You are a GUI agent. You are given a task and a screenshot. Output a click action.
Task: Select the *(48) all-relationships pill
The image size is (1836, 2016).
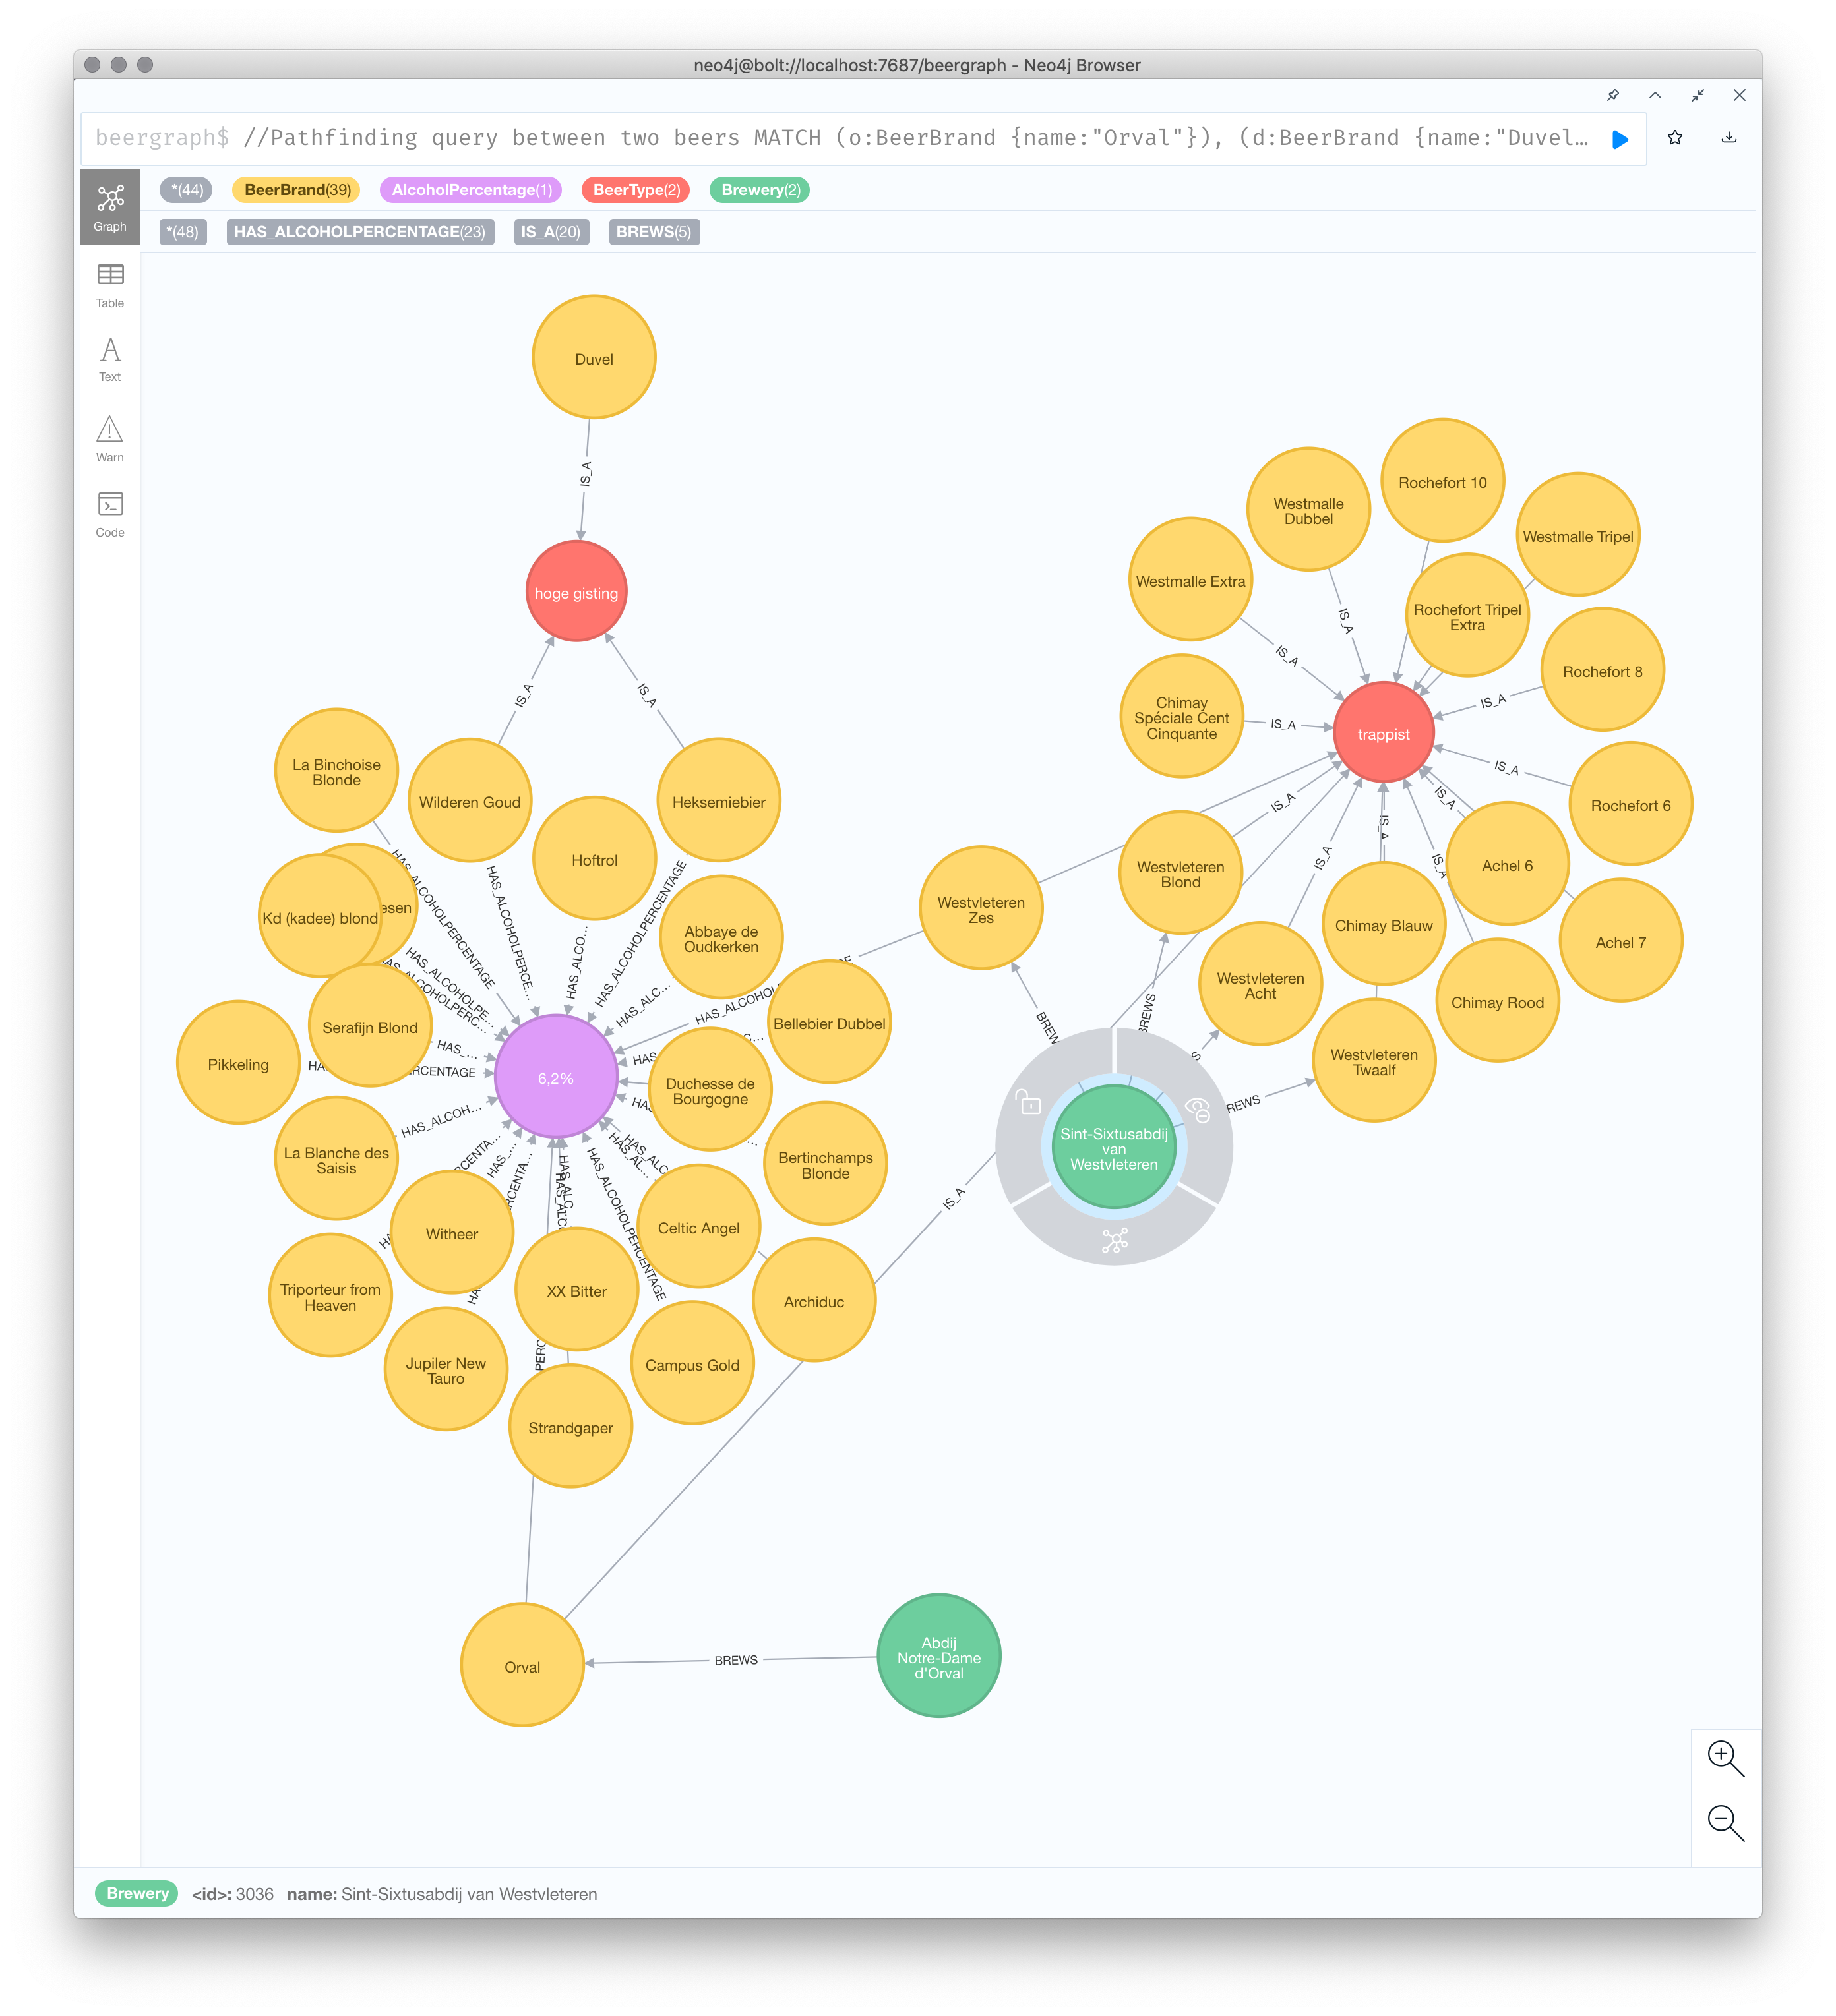[x=183, y=232]
